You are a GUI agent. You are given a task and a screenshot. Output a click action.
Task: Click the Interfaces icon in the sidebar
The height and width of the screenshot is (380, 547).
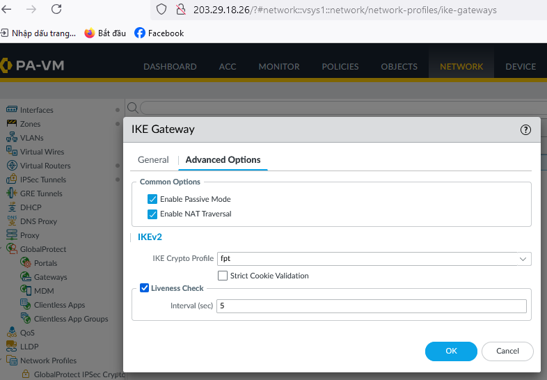tap(12, 110)
